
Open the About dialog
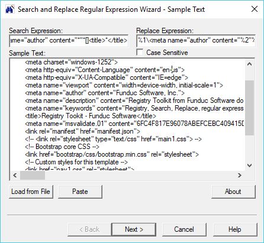click(x=233, y=192)
